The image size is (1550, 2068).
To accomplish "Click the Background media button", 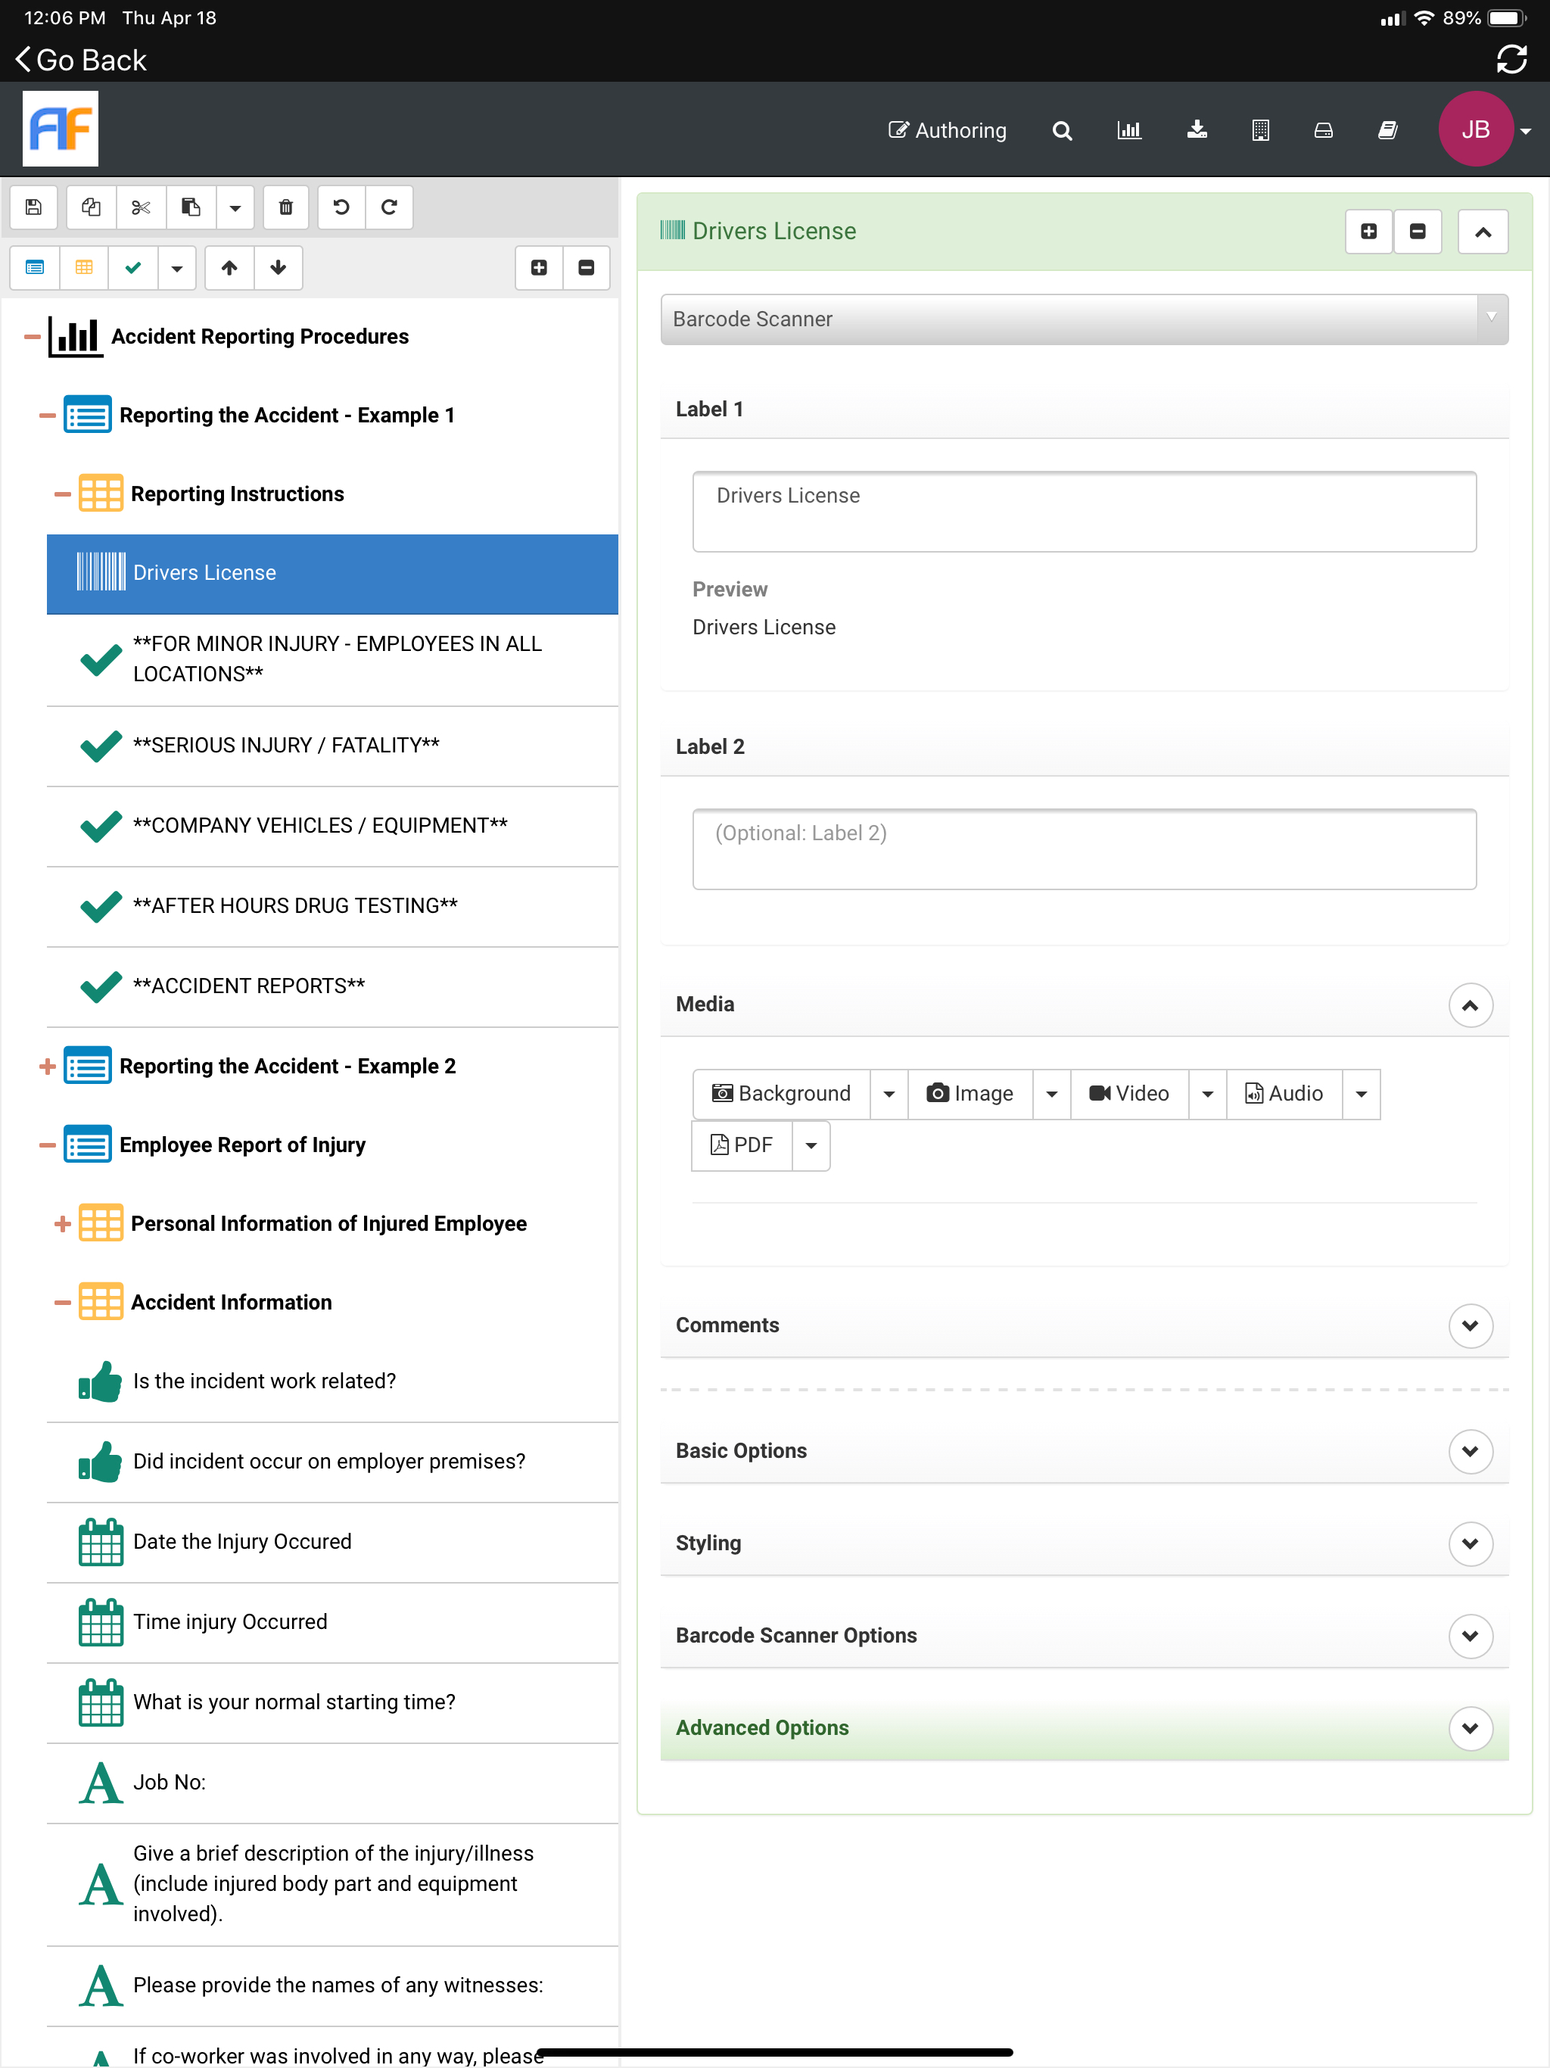I will click(782, 1094).
